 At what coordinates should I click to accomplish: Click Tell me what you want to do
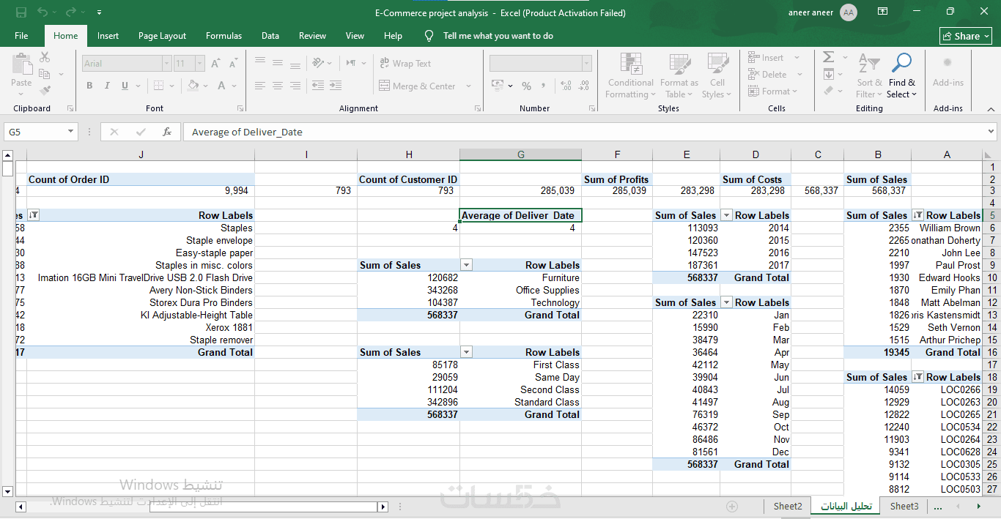tap(498, 36)
